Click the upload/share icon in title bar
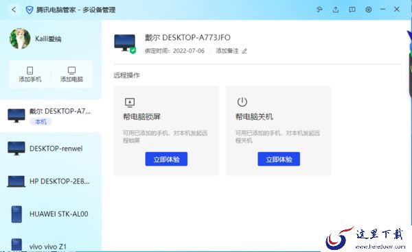Screen dimensions: 412x252 pyautogui.click(x=336, y=10)
